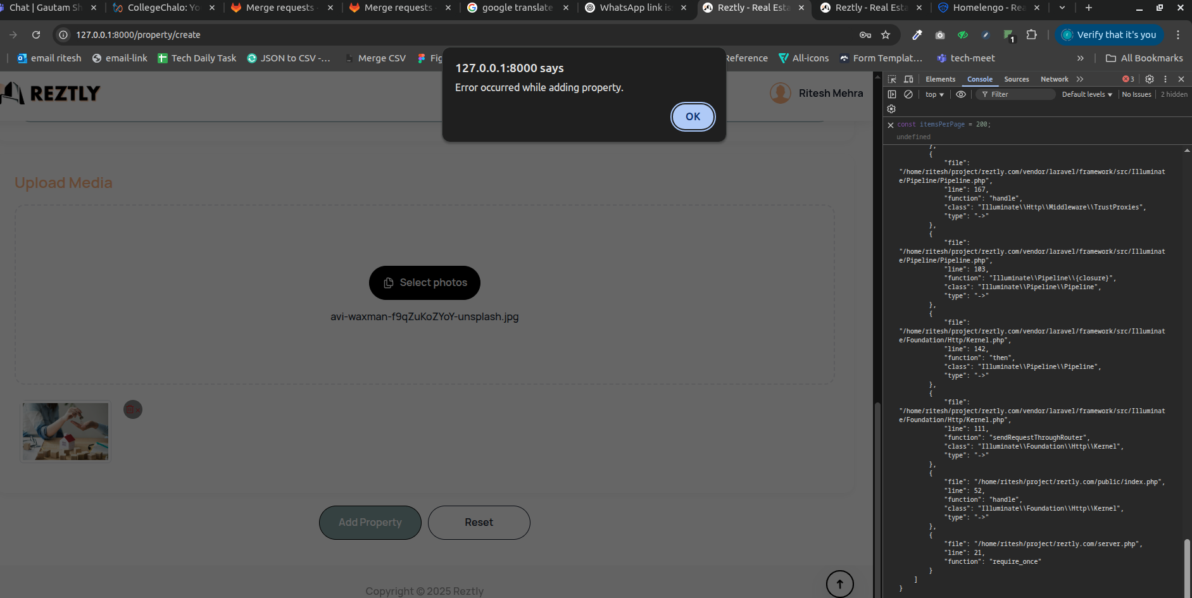
Task: Toggle the device toolbar icon in DevTools
Action: [908, 79]
